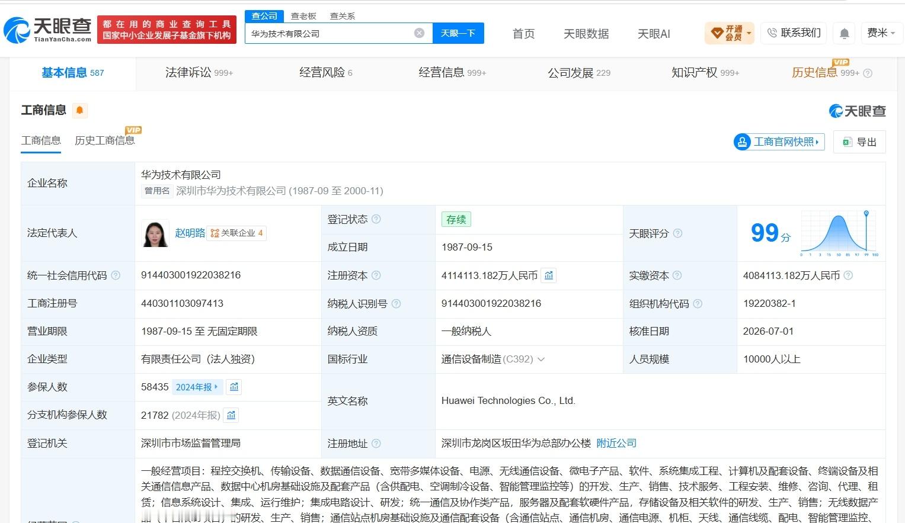
Task: Open chart icon next to 分支机构参保人数
Action: tap(231, 415)
